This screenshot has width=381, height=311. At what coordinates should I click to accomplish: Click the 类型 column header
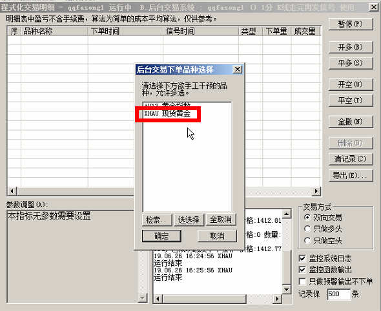click(x=251, y=32)
